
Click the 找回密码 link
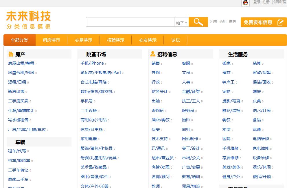coord(279,2)
